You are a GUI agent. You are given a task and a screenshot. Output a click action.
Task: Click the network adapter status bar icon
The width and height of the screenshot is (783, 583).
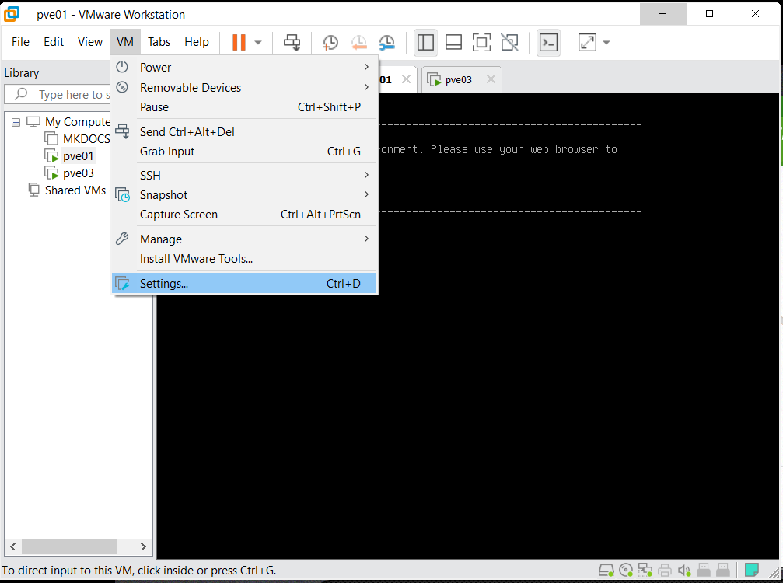point(645,570)
